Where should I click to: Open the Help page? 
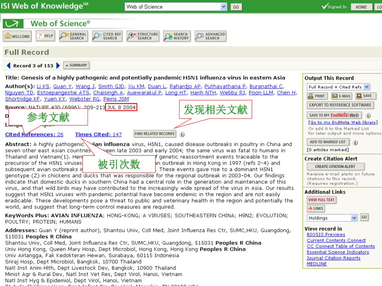(x=45, y=36)
